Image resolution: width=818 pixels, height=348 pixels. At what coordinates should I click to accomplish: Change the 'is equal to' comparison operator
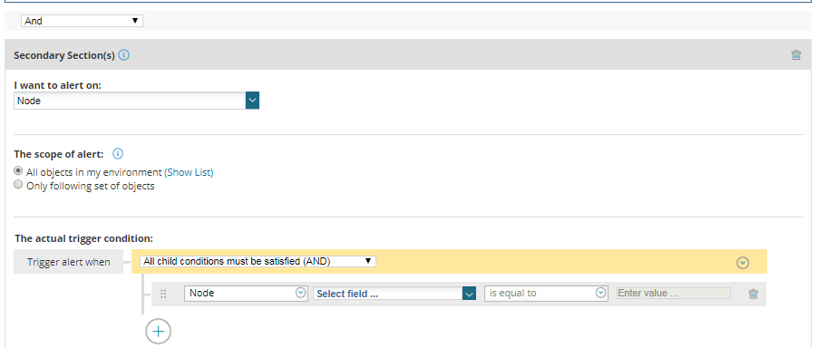pyautogui.click(x=547, y=294)
